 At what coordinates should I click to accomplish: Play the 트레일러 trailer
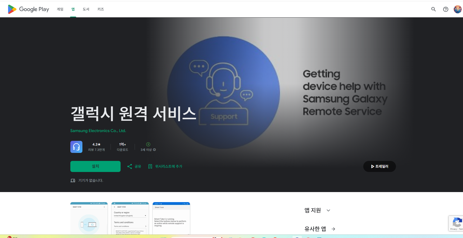click(379, 166)
